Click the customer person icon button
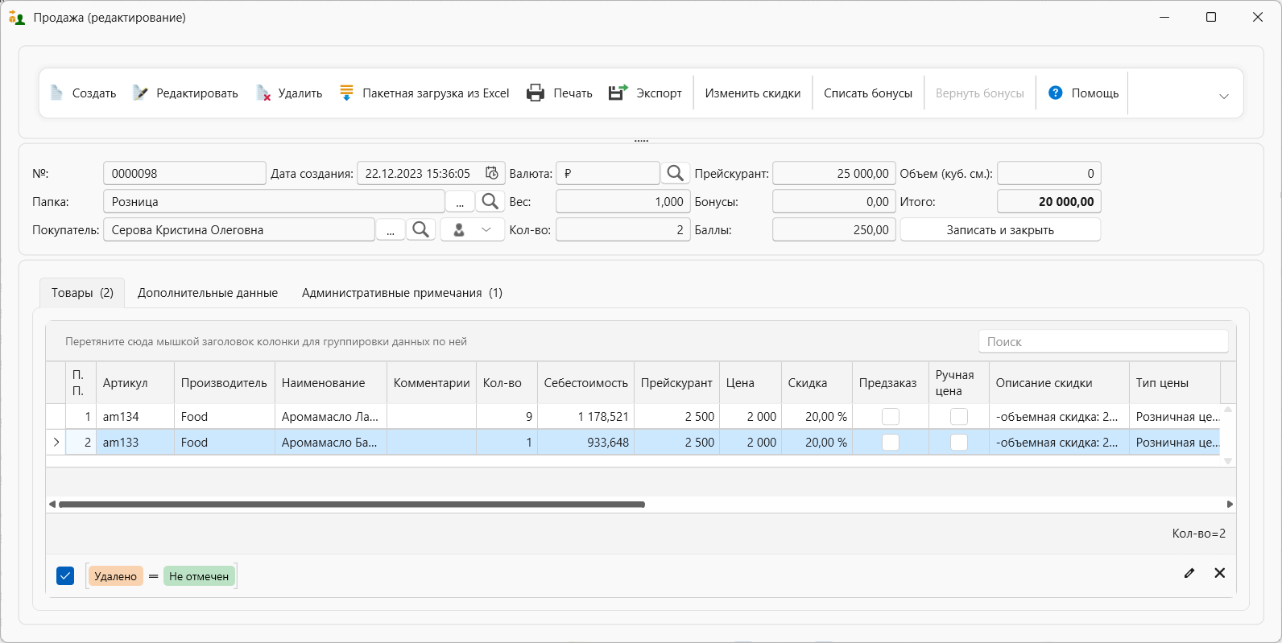 tap(459, 229)
